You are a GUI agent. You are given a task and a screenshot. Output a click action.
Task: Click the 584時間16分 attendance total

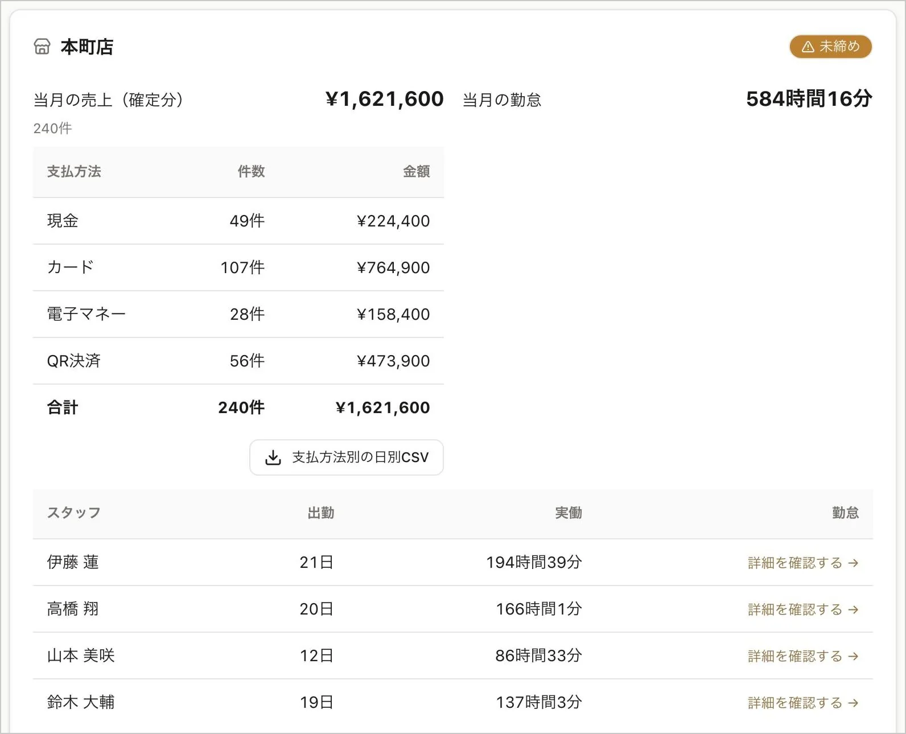[809, 99]
